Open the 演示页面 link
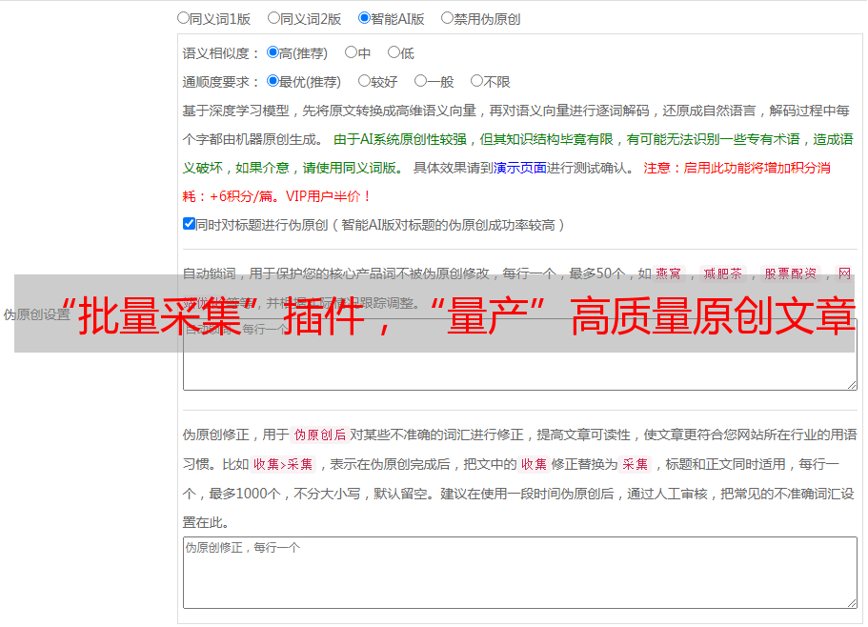 click(520, 168)
